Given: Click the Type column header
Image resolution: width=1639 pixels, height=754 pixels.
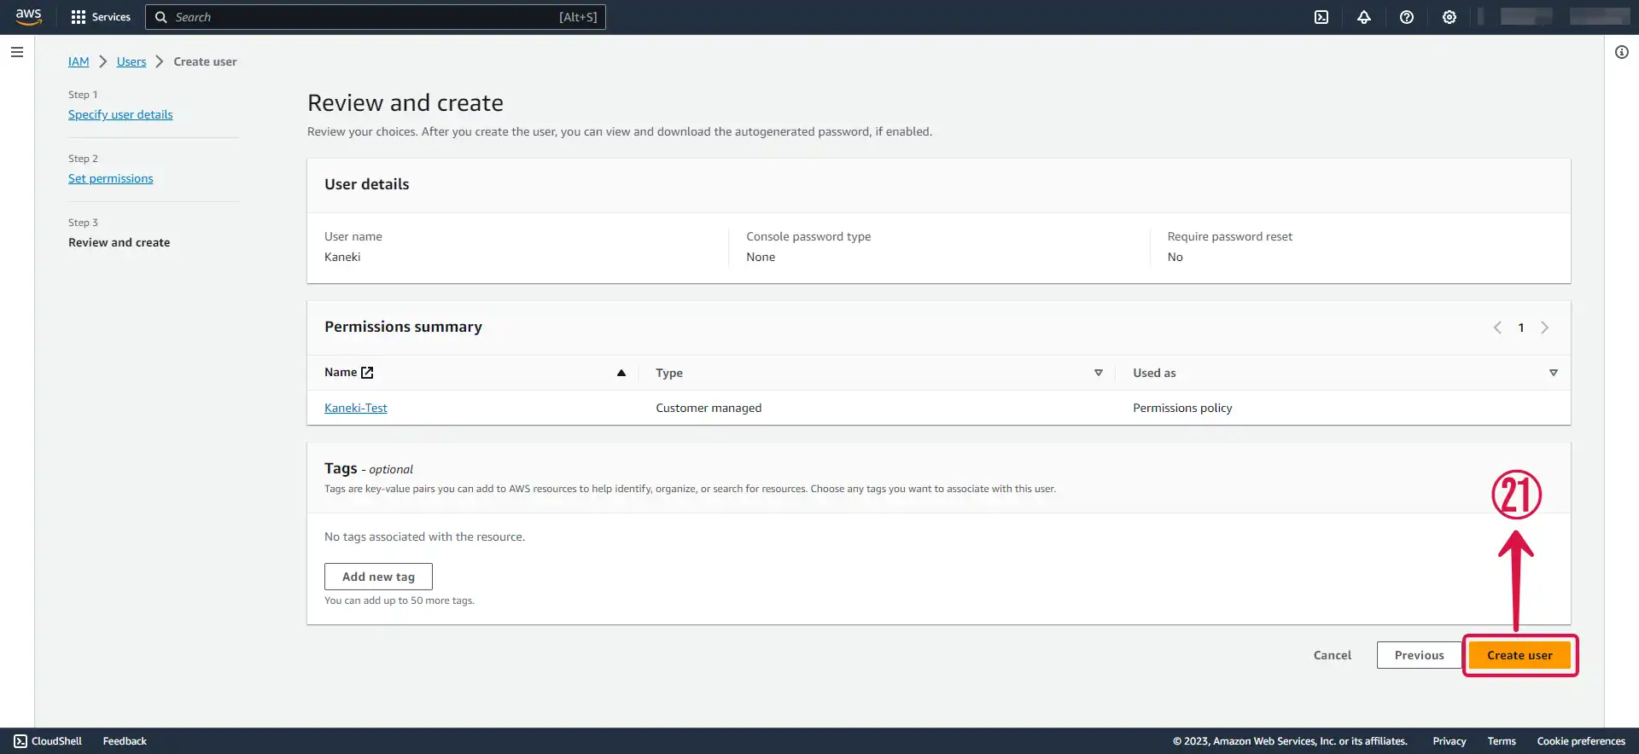Looking at the screenshot, I should point(669,373).
